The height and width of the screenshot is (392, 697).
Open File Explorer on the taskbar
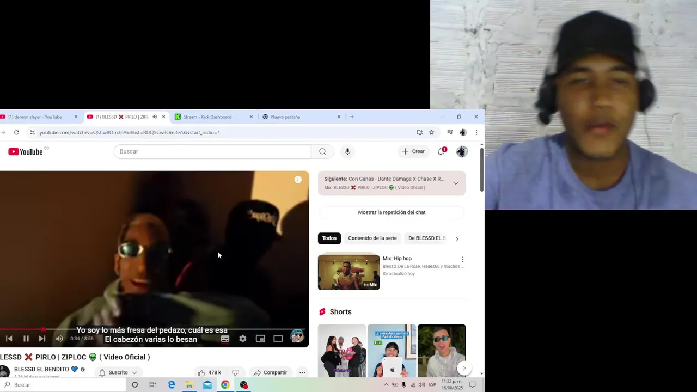click(x=189, y=385)
